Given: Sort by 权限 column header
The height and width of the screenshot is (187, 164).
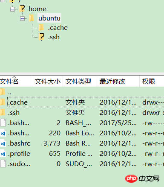Looking at the screenshot, I should [152, 82].
